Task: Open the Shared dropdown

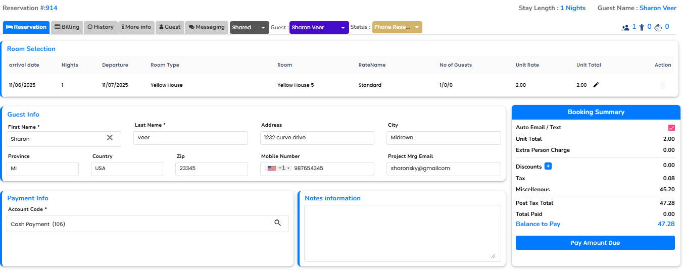Action: click(249, 28)
